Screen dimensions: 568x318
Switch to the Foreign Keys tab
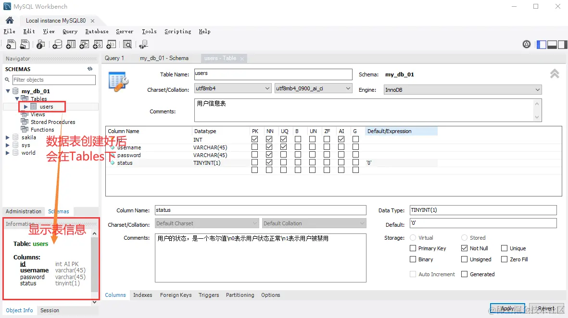click(176, 295)
